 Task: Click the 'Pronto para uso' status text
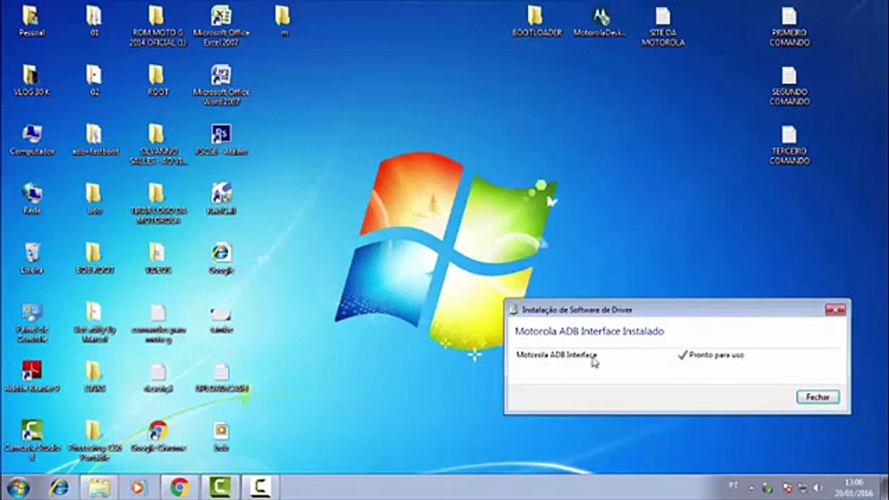[716, 355]
